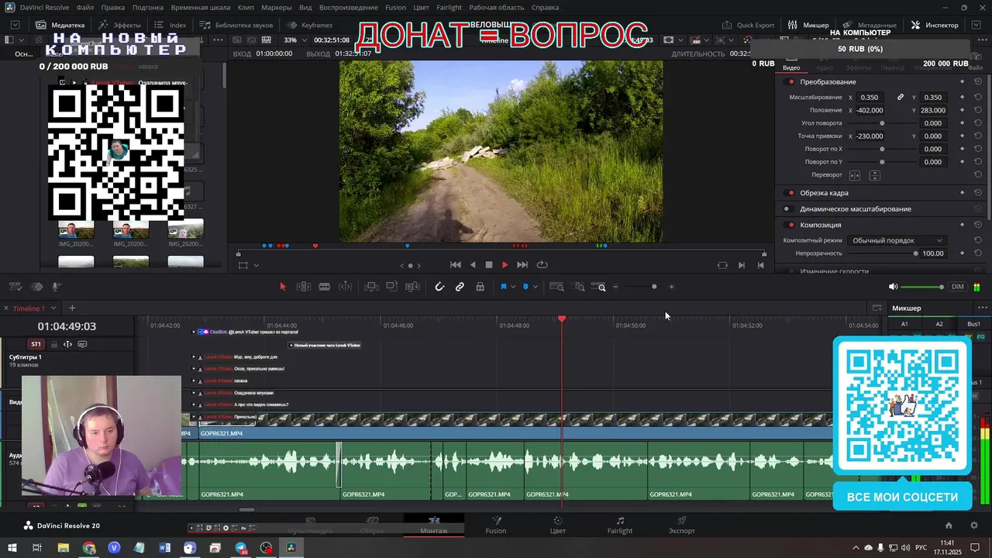Open the Файл menu
This screenshot has width=992, height=558.
[x=85, y=8]
